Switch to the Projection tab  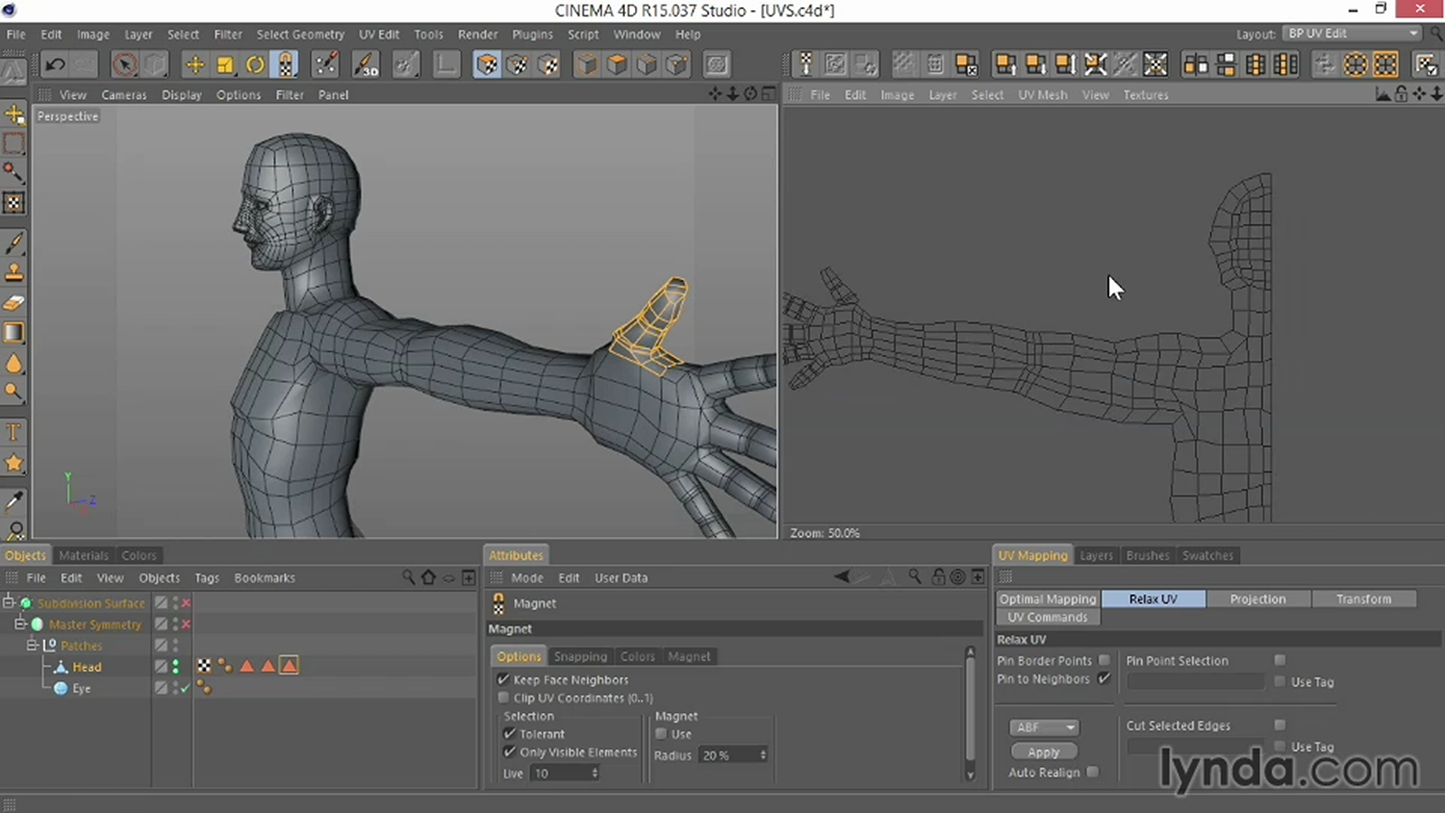pos(1257,599)
